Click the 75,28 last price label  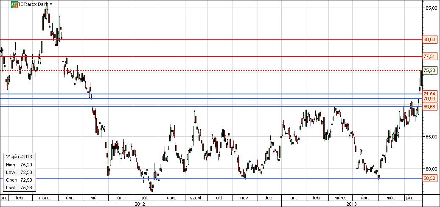[x=430, y=70]
